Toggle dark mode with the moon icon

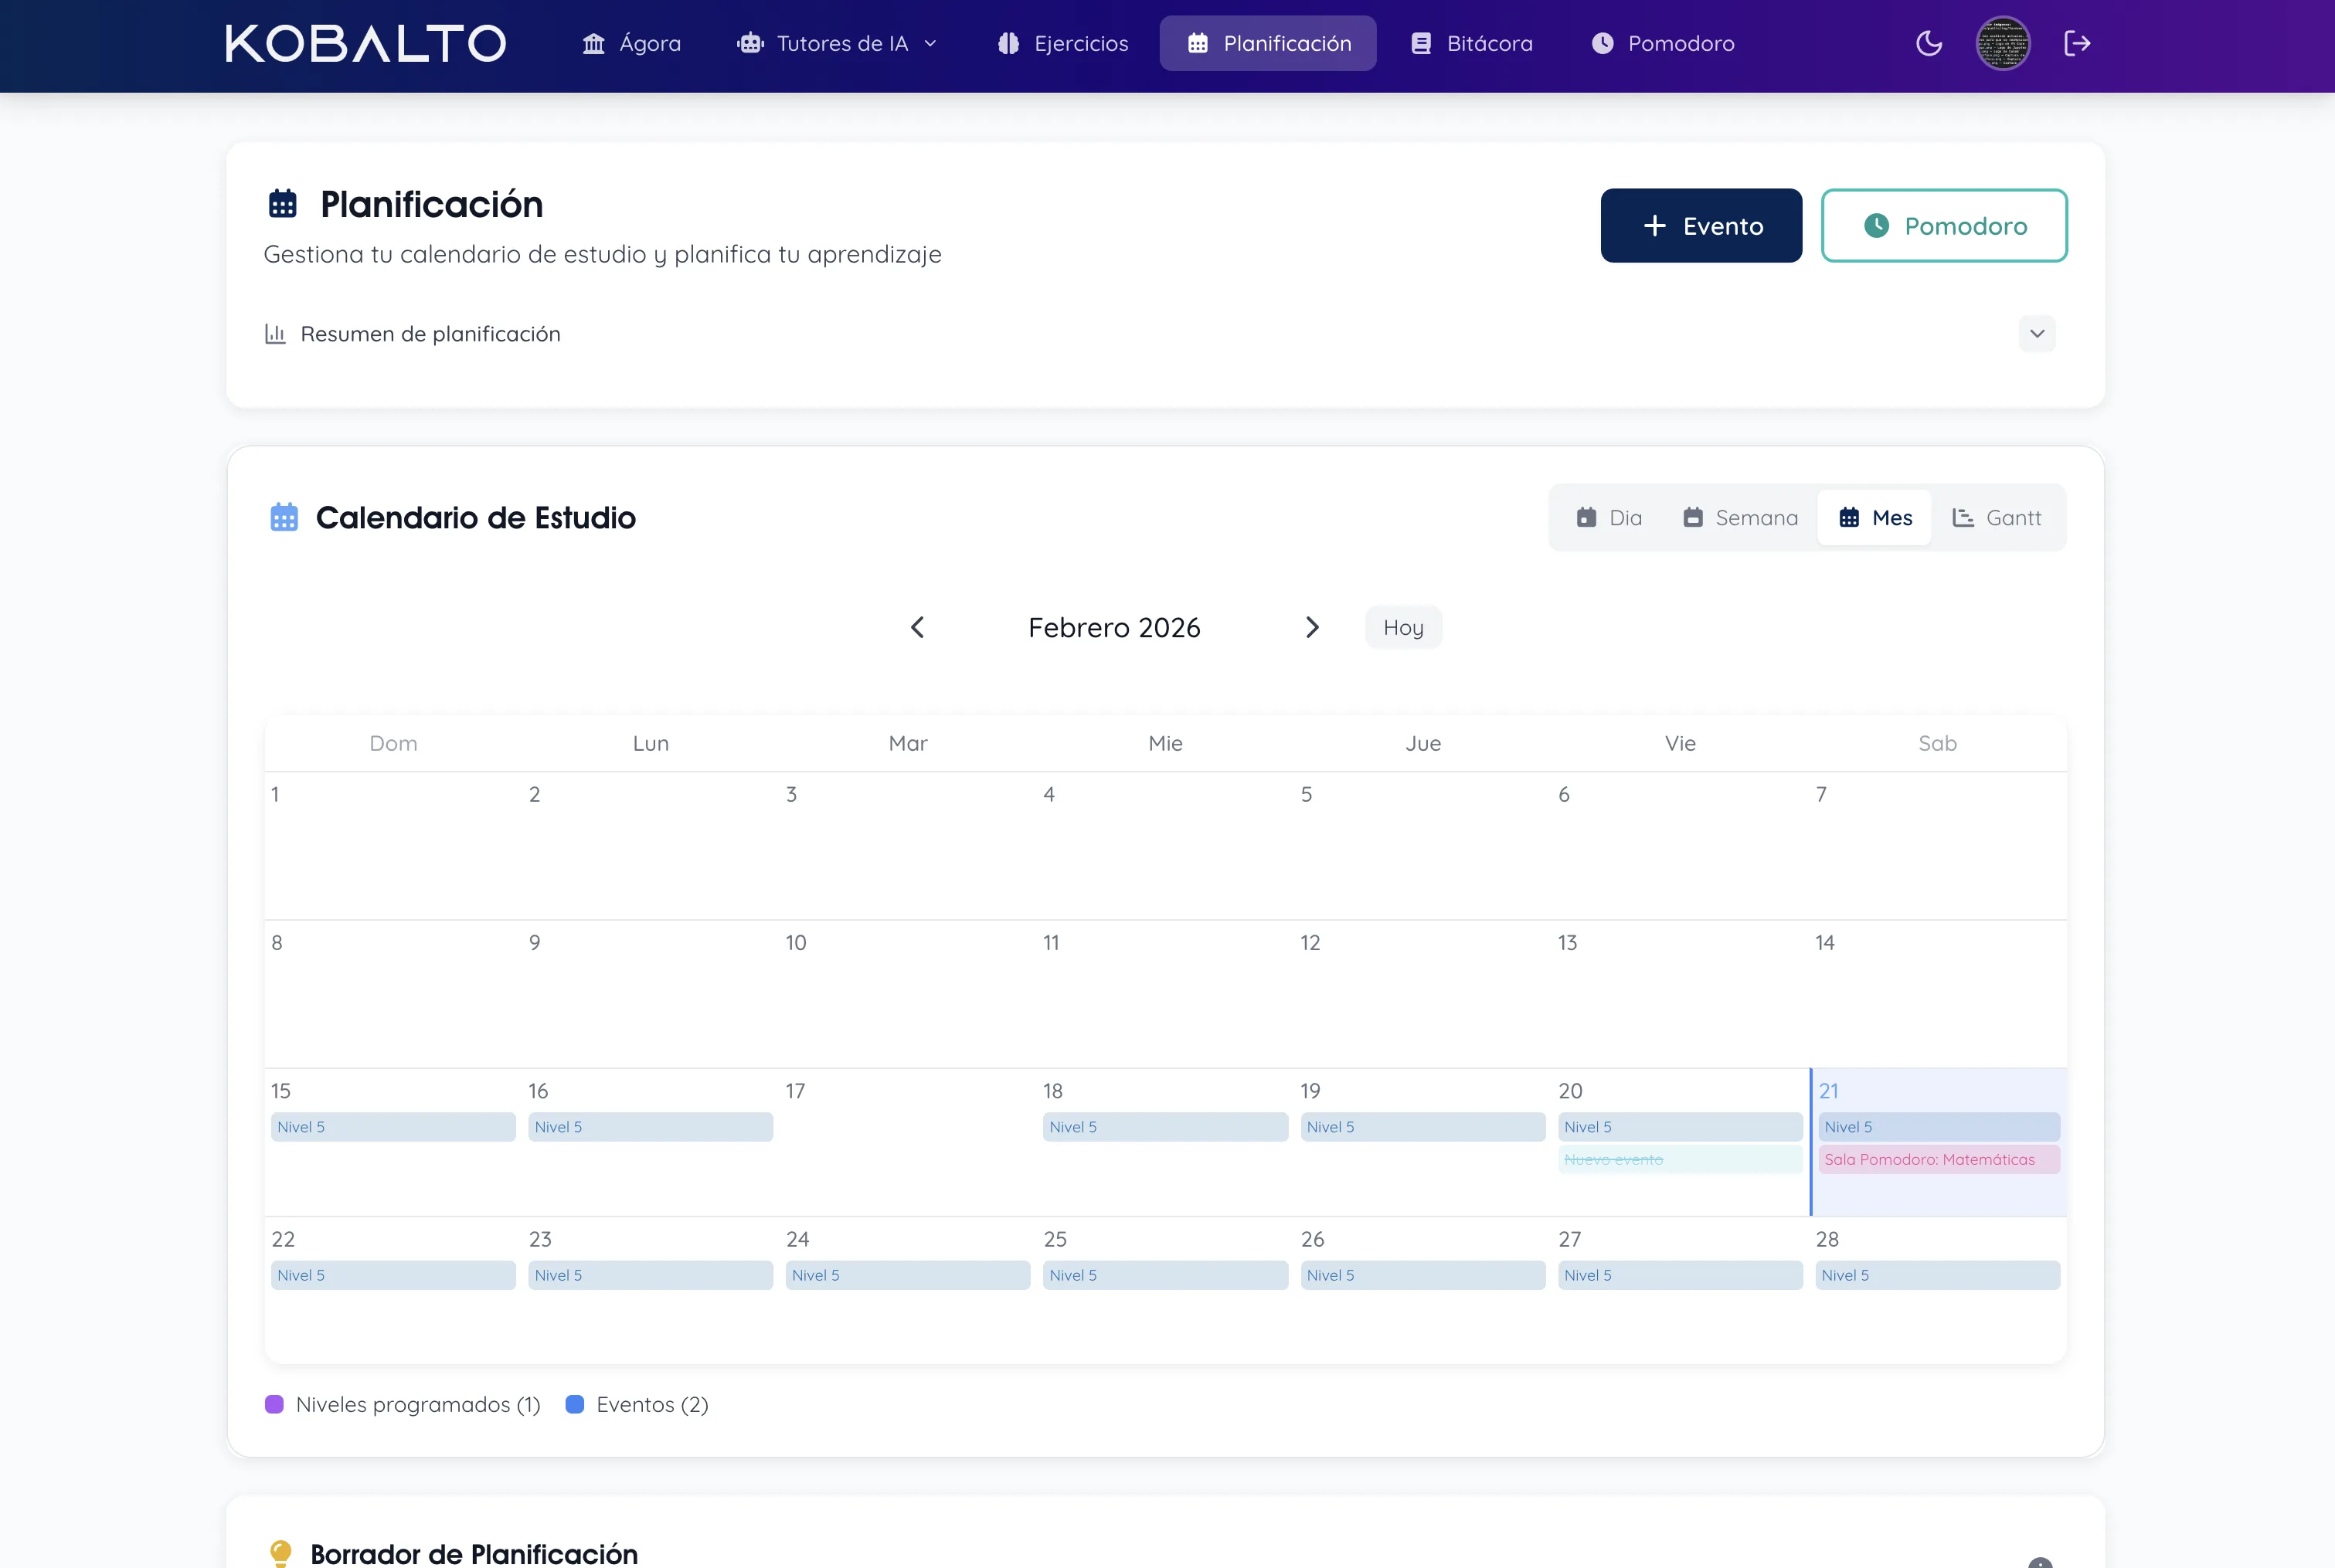pos(1929,43)
